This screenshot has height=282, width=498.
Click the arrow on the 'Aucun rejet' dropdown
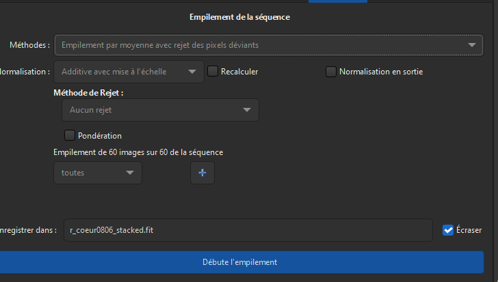coord(247,110)
